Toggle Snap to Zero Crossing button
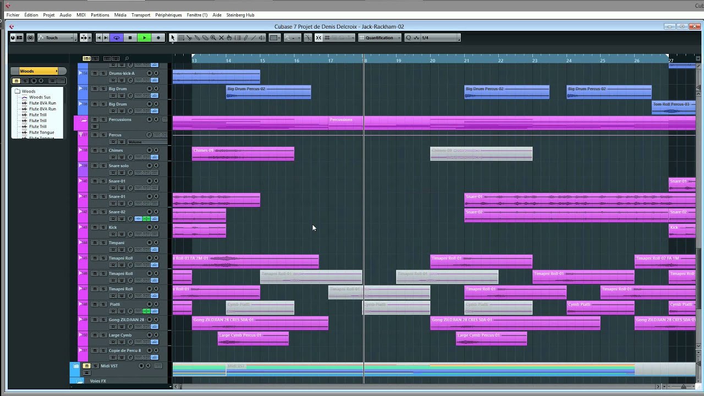This screenshot has width=704, height=396. [308, 38]
